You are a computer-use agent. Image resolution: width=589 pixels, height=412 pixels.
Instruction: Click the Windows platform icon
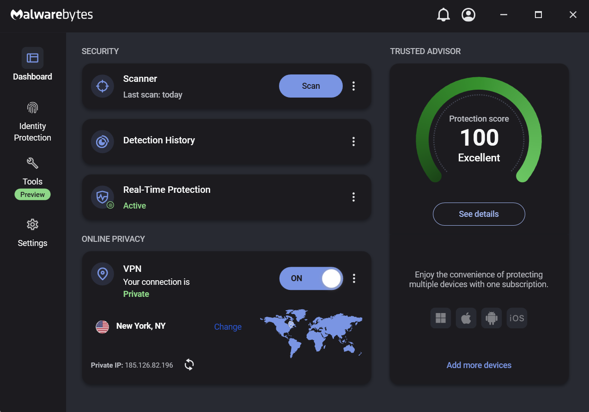[x=441, y=318]
